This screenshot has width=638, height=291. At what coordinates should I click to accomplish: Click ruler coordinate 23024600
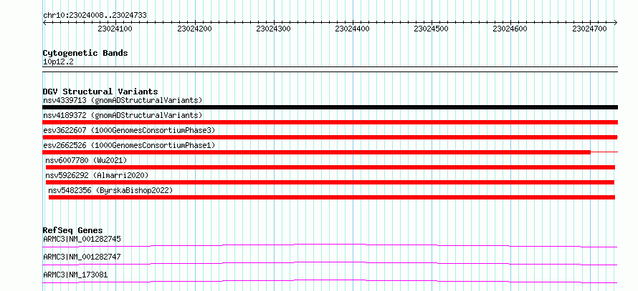pyautogui.click(x=510, y=29)
